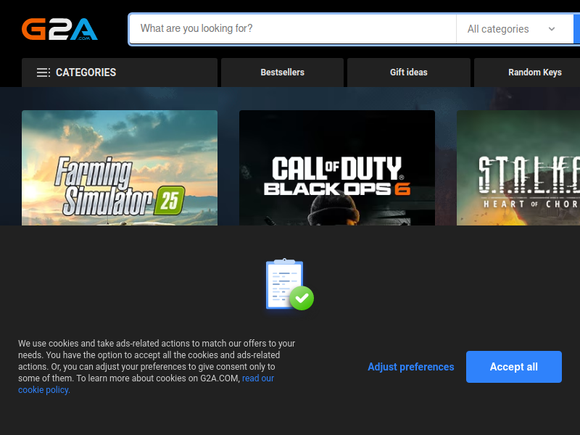Click the chevron in All categories selector

(x=552, y=29)
